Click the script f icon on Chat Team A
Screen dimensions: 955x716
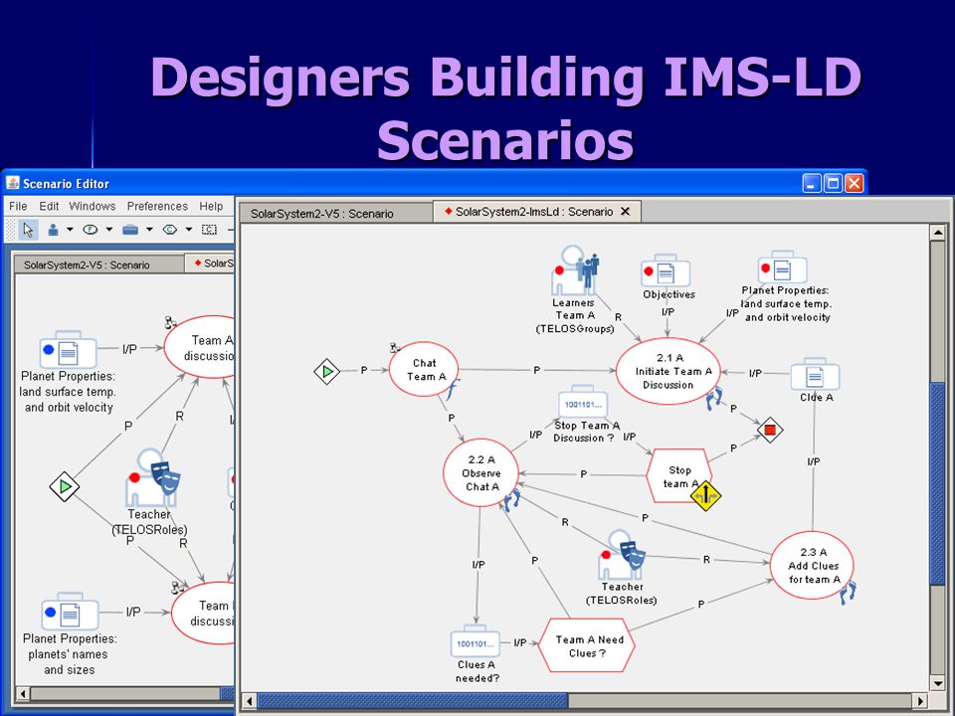click(453, 390)
